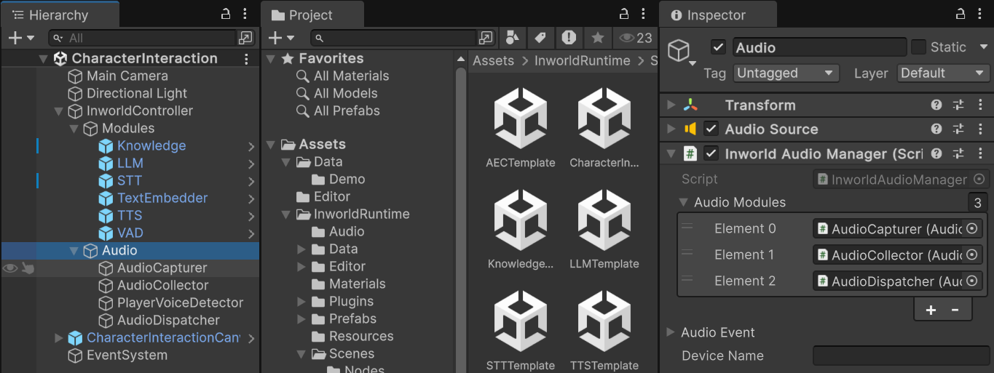Open Search by Type filter icon
The height and width of the screenshot is (373, 994).
click(513, 38)
